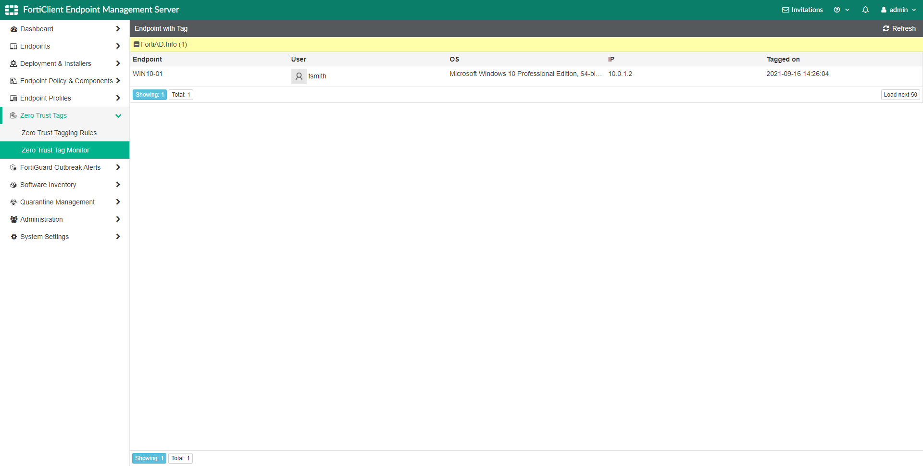
Task: Click the IP column header
Action: [611, 59]
